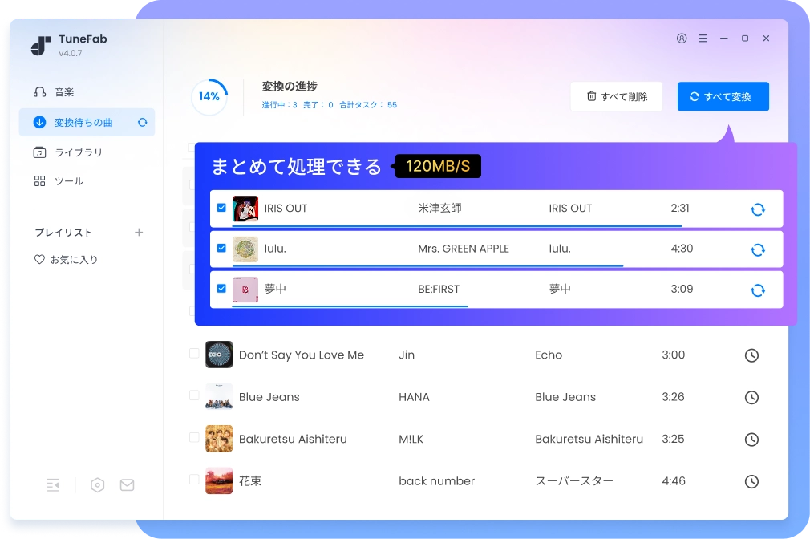Select ツール in the sidebar

tap(68, 181)
